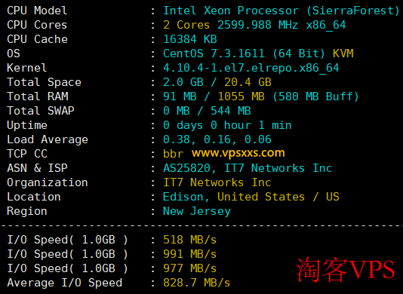Click the Edison location text
The image size is (403, 294).
point(183,197)
